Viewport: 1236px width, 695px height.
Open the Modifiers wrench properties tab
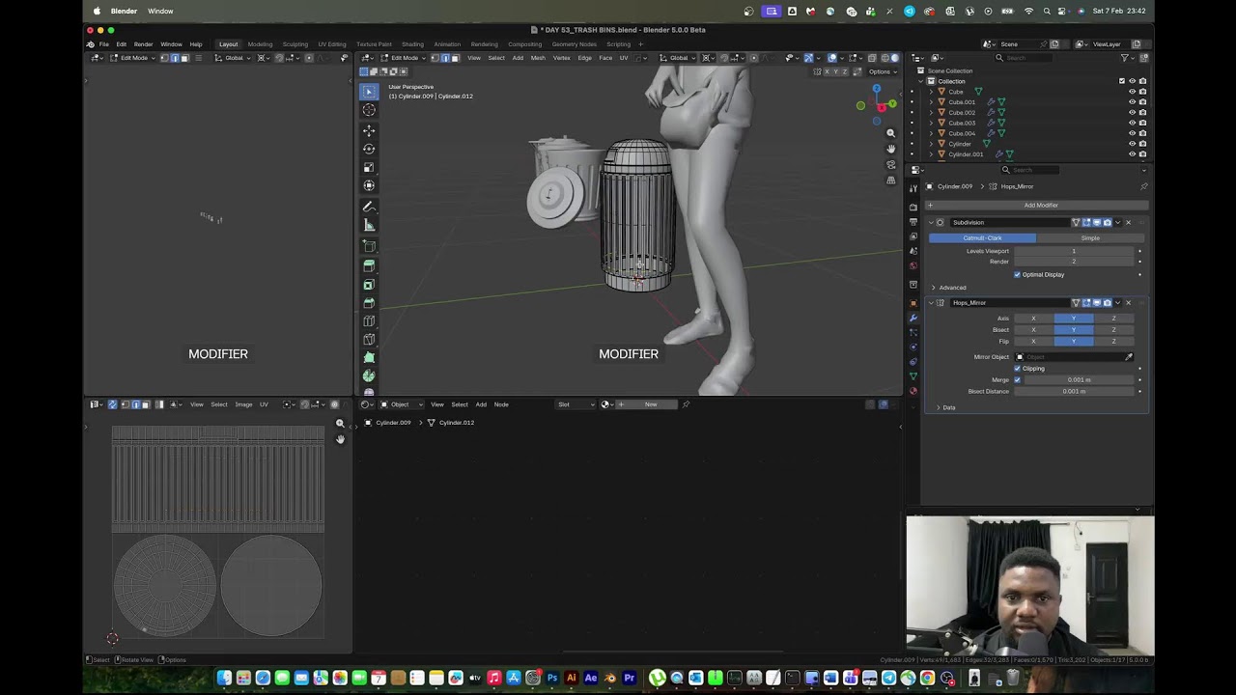coord(913,318)
